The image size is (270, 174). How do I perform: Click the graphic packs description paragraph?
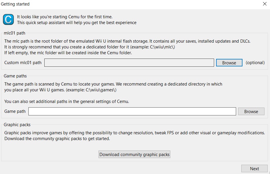coord(134,135)
